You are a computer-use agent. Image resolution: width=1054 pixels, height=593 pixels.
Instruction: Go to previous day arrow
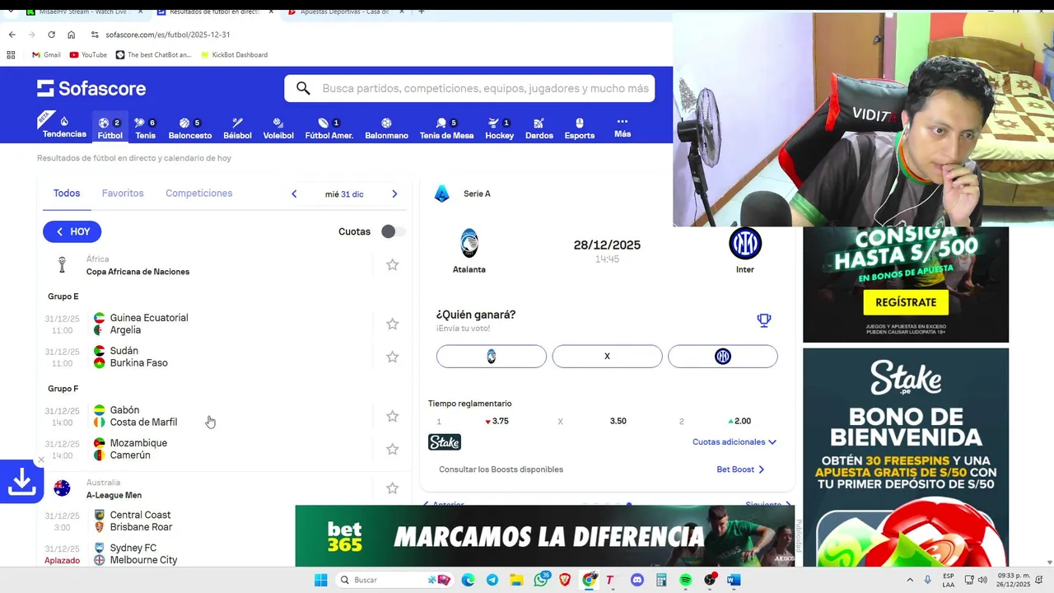[294, 194]
